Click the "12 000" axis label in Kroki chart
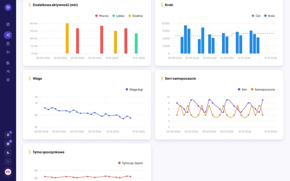This screenshot has width=290, height=181. pyautogui.click(x=166, y=24)
